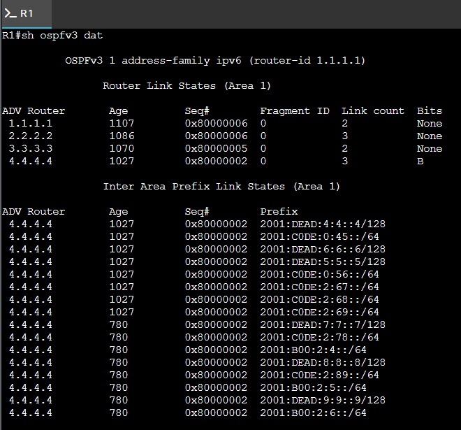This screenshot has width=461, height=430.
Task: Click prefix 2001:C0DE:0:56::/64
Action: (320, 275)
